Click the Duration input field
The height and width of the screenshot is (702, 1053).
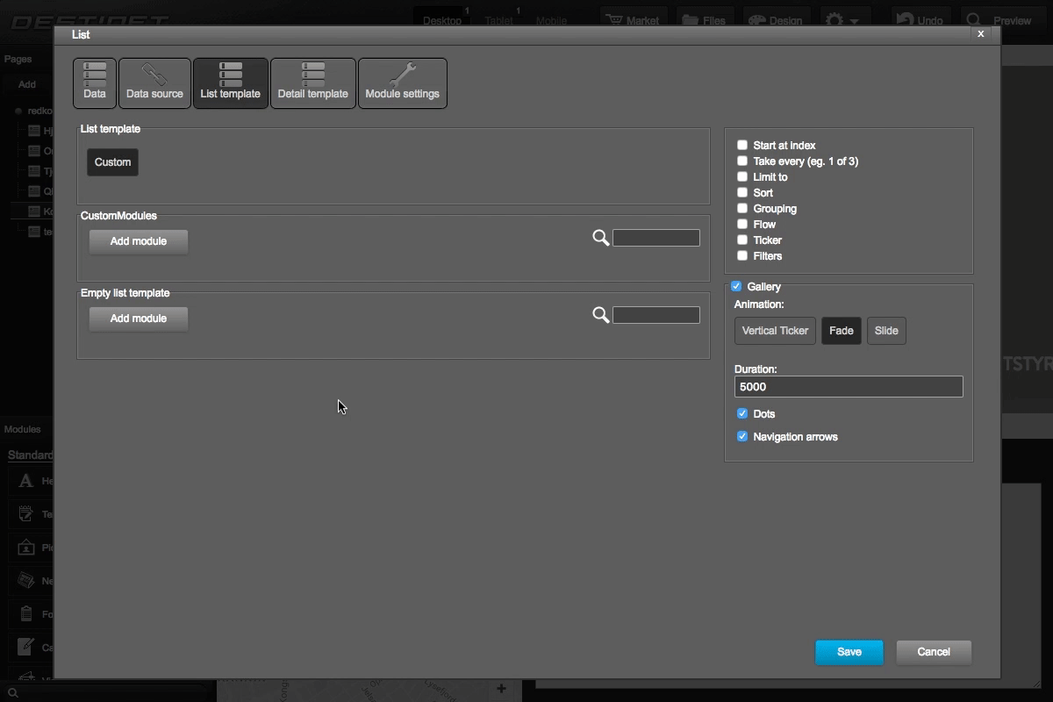click(x=848, y=386)
